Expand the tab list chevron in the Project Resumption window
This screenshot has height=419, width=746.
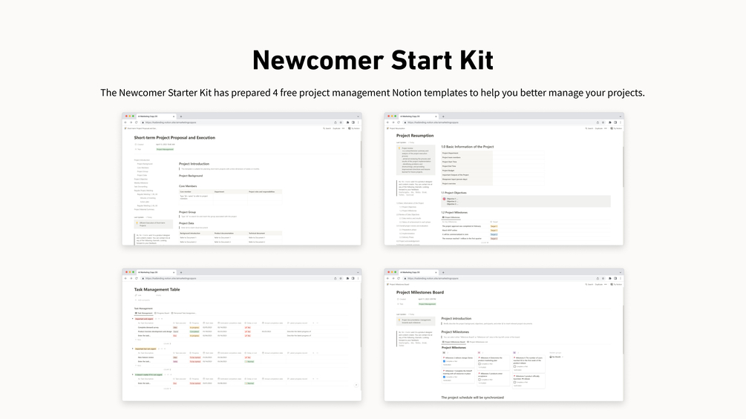(x=620, y=116)
